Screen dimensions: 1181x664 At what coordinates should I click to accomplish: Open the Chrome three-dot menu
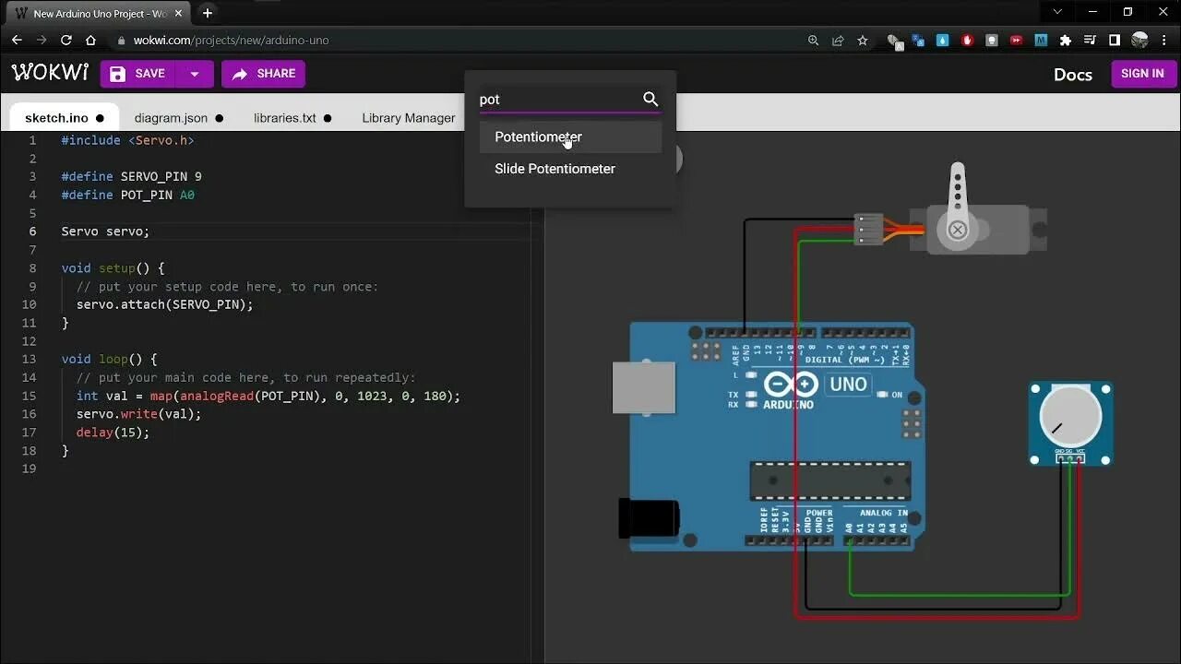pyautogui.click(x=1164, y=41)
